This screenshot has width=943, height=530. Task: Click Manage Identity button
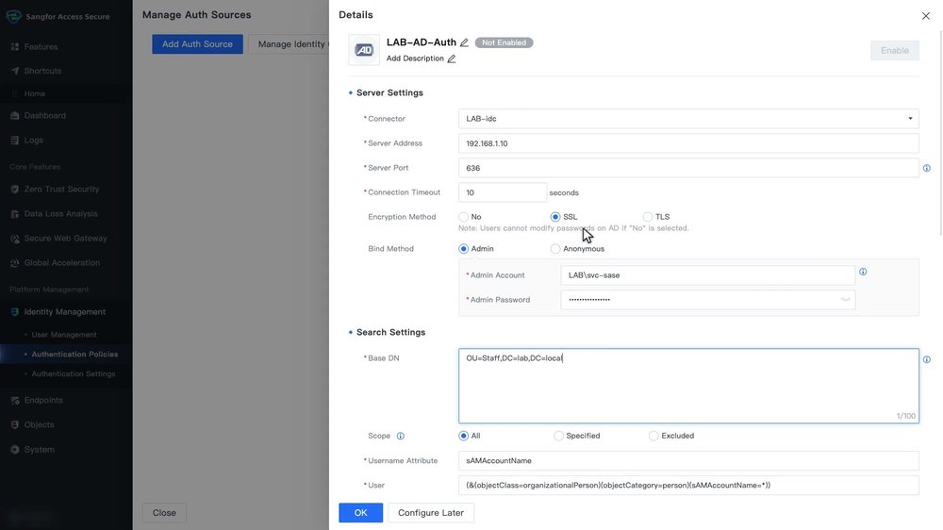point(289,44)
